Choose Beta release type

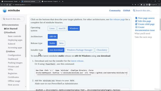[x=61, y=43]
